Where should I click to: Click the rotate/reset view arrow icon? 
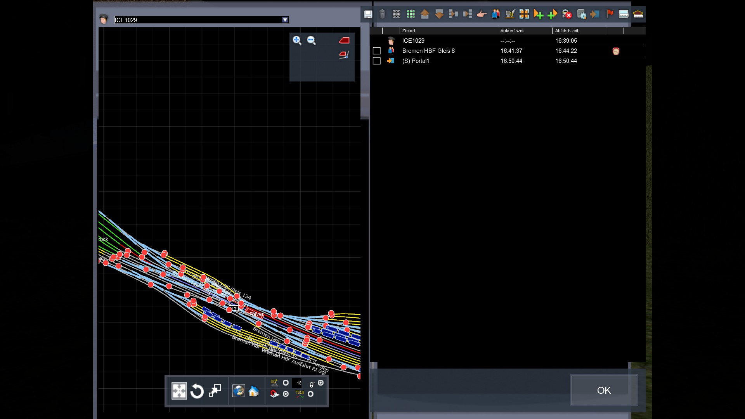(197, 391)
